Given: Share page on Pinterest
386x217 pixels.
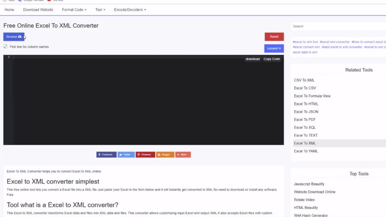Looking at the screenshot, I should [x=145, y=154].
